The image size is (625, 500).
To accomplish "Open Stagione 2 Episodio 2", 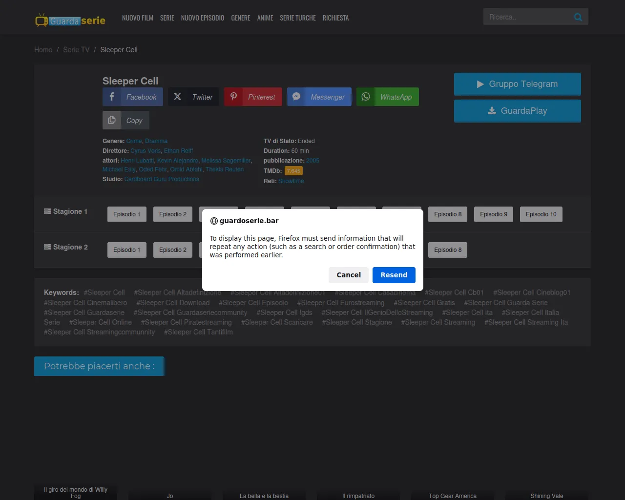I will 173,250.
